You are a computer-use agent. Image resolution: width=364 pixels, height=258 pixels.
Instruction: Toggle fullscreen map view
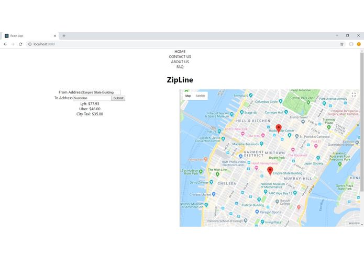[354, 95]
